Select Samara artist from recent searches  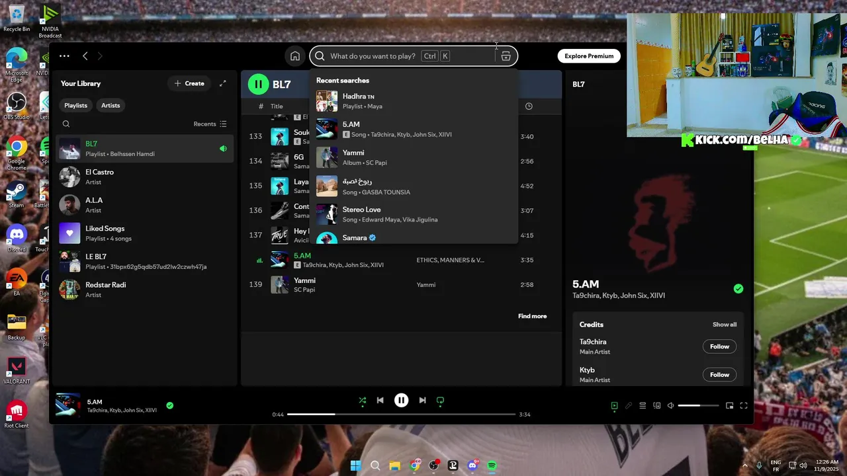coord(414,237)
